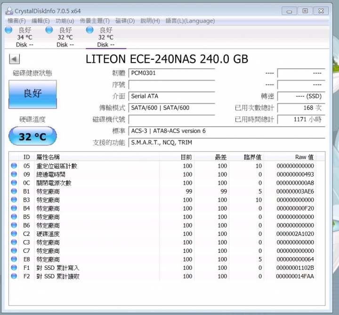Image resolution: width=339 pixels, height=315 pixels.
Task: Open the 佈景主題(T) menu
Action: pos(95,21)
